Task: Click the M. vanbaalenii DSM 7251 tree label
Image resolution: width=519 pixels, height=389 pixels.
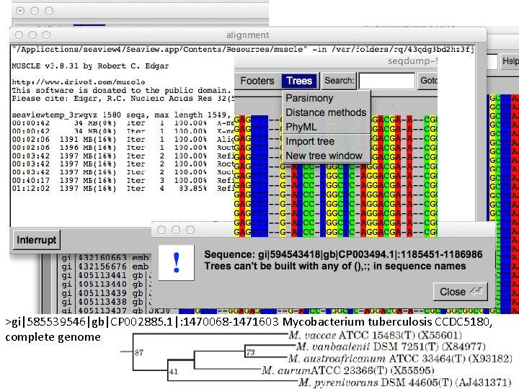Action: click(391, 346)
